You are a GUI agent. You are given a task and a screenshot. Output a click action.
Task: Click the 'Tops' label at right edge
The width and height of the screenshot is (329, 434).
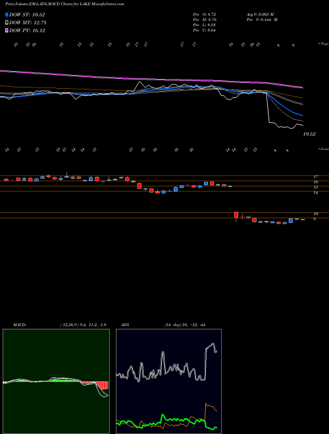click(x=323, y=44)
